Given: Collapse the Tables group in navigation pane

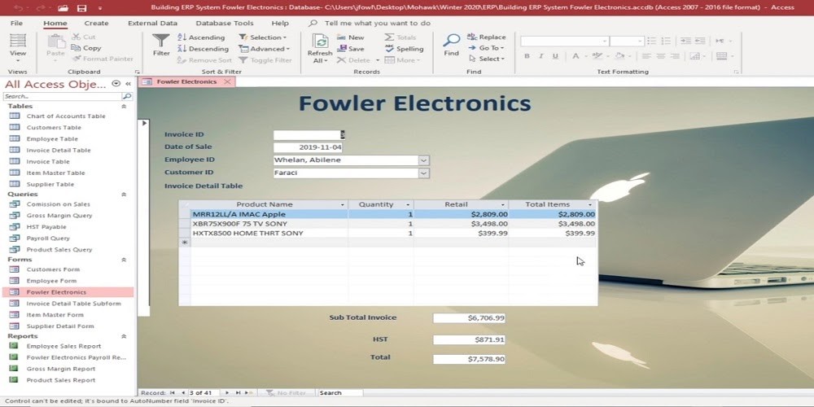Looking at the screenshot, I should click(x=124, y=107).
